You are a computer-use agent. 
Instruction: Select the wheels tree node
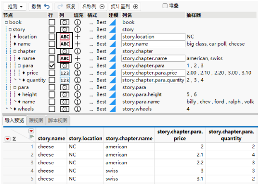click(26, 109)
